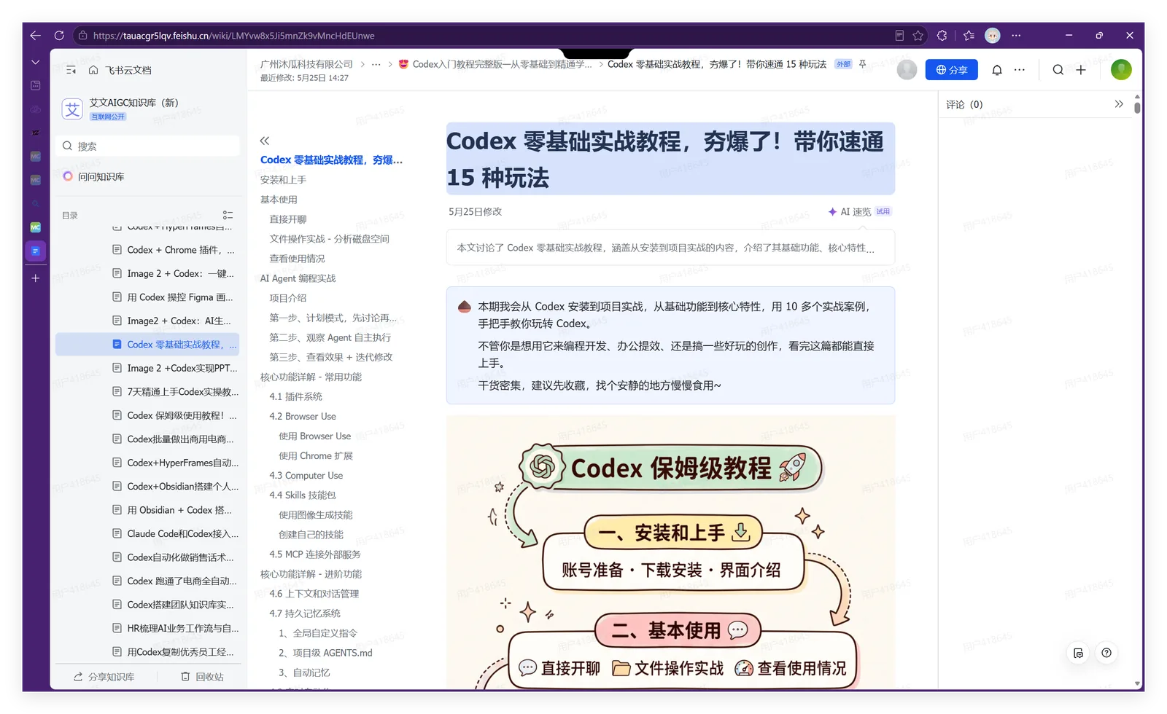Open breadcrumb Codex入门教程完整版
1167x714 pixels.
496,64
